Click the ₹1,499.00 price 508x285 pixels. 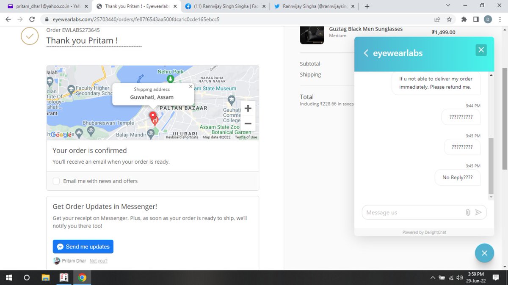443,32
